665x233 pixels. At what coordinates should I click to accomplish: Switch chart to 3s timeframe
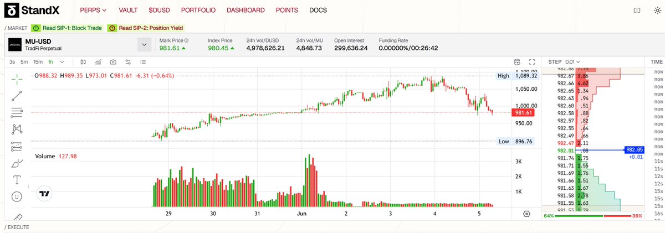tap(12, 62)
